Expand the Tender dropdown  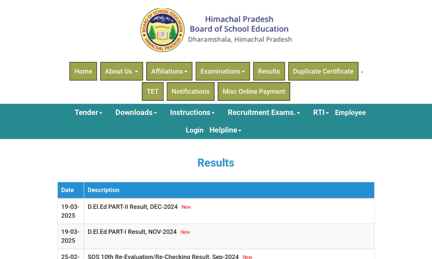(x=89, y=113)
